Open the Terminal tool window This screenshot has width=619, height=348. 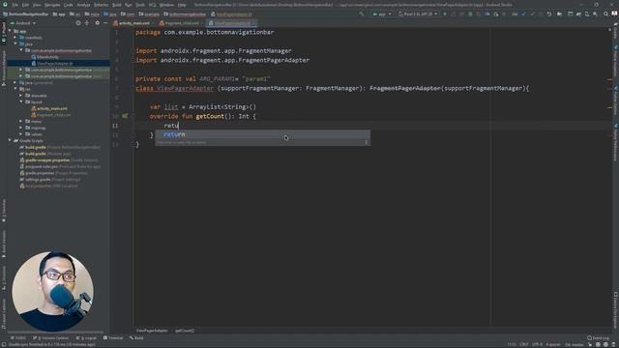pyautogui.click(x=113, y=337)
